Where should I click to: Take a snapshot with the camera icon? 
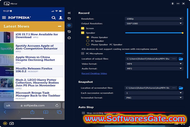point(12,124)
